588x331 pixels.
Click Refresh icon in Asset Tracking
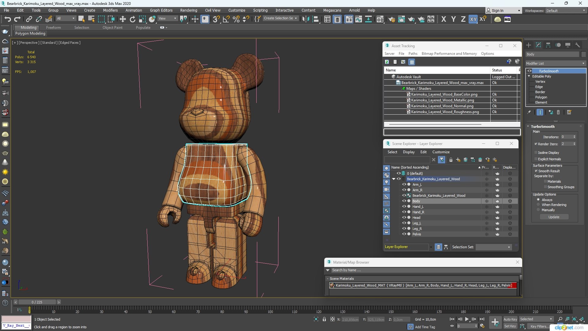387,62
